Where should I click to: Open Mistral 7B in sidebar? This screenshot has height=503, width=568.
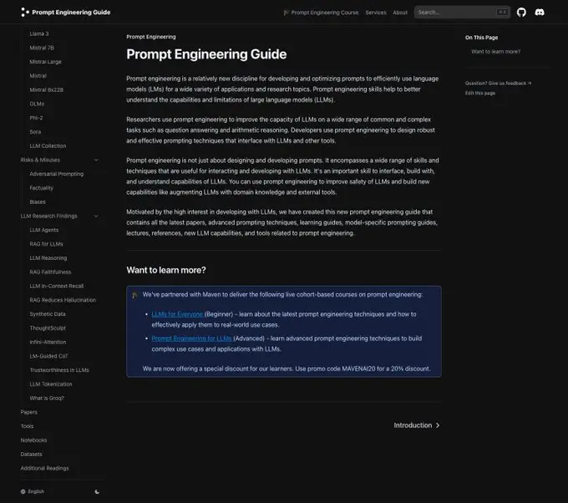pos(42,48)
